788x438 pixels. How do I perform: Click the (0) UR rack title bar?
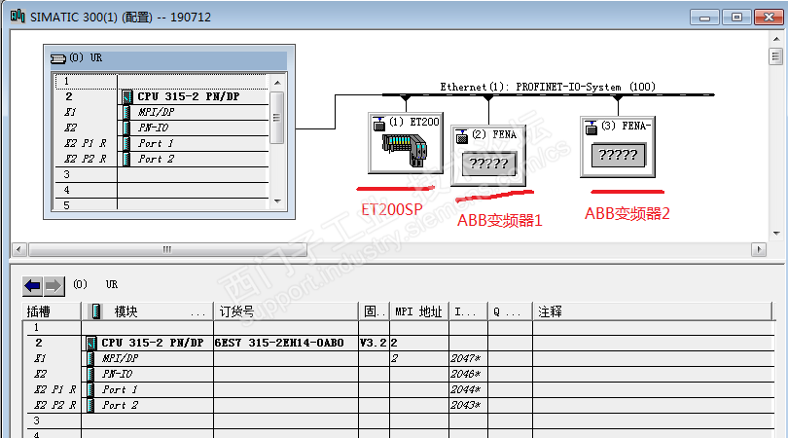(167, 58)
